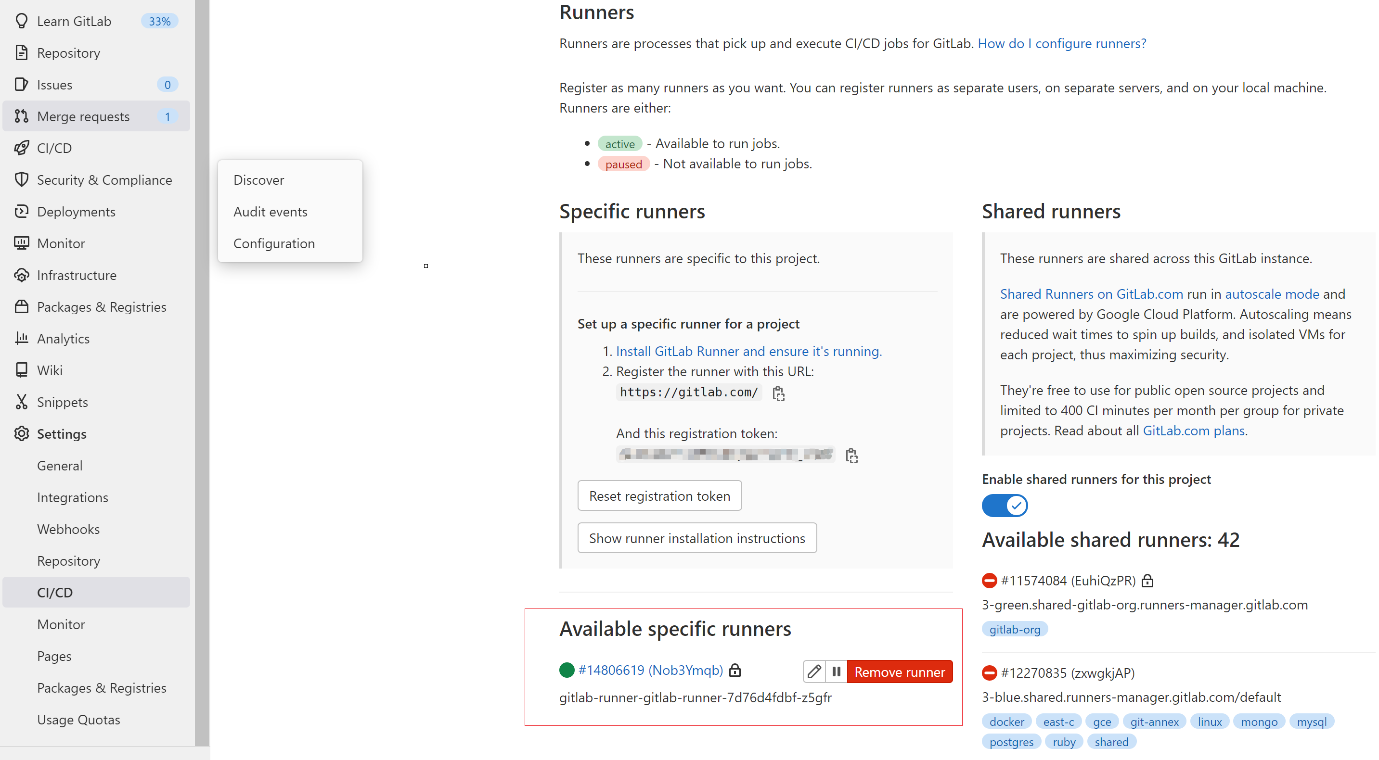This screenshot has width=1379, height=760.
Task: Click the Deployments icon in sidebar
Action: [21, 211]
